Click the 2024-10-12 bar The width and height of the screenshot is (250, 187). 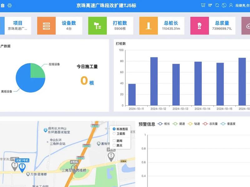click(x=154, y=81)
